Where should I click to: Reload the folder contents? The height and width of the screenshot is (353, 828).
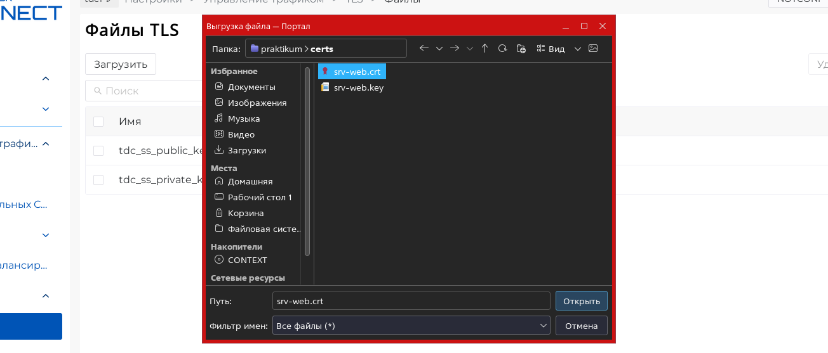click(502, 48)
